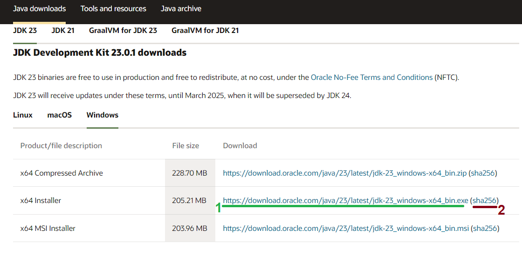The image size is (522, 256).
Task: Open the Java downloads tab
Action: point(39,9)
